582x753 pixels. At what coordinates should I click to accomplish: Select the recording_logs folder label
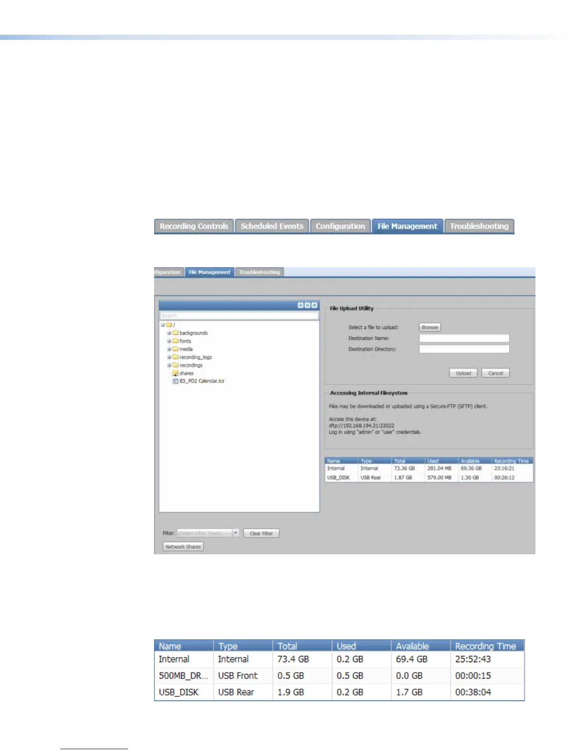[195, 357]
